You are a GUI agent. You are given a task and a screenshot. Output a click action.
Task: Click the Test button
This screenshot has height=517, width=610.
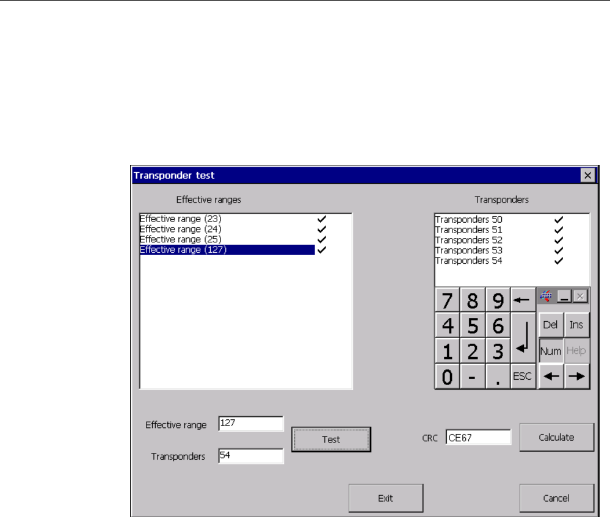331,439
